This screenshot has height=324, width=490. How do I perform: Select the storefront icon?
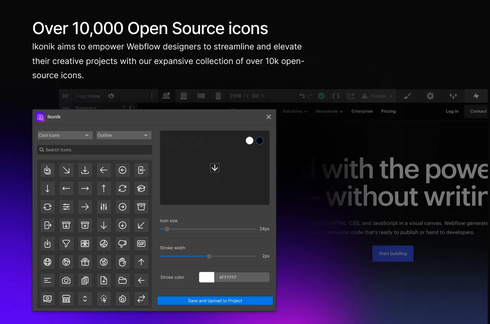66,299
